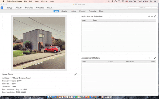
Task: Open Adobe Acrobat in the Dock
Action: tap(100, 97)
